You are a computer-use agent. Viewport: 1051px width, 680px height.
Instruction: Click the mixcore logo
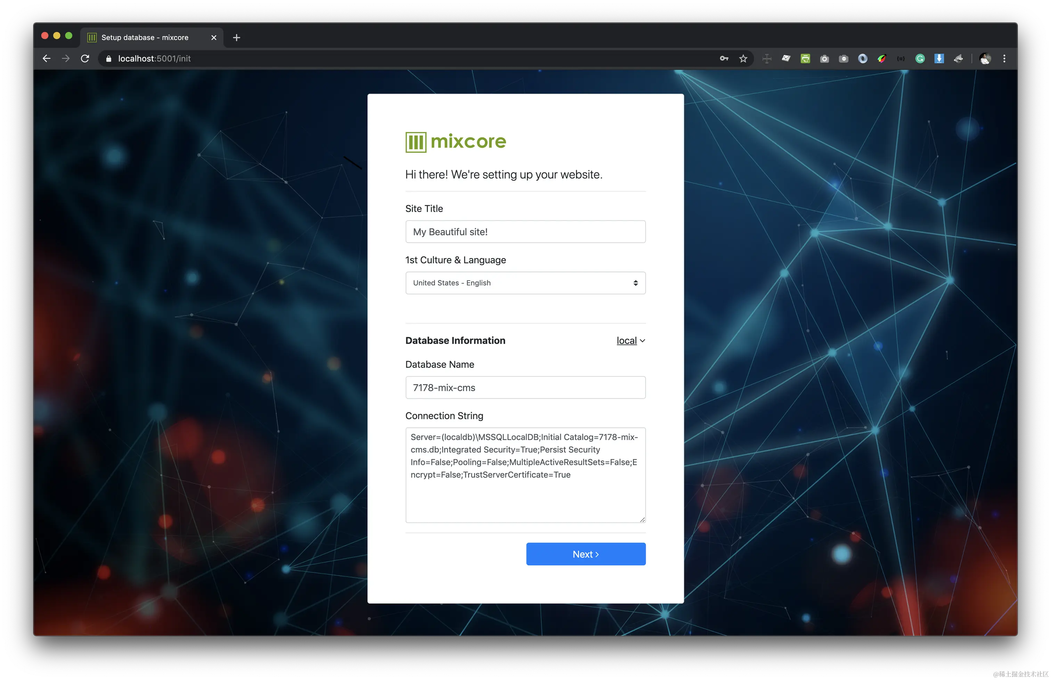455,142
